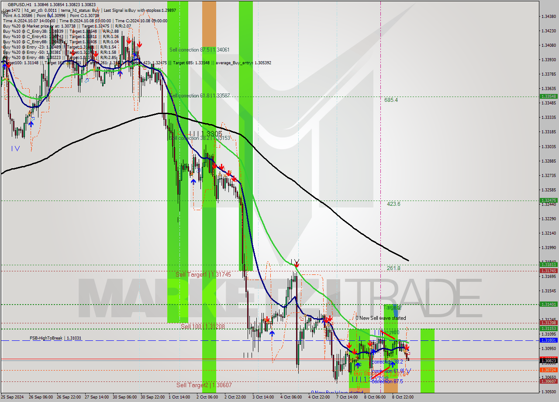
Task: Click 1.31990 on the price axis
Action: click(549, 248)
